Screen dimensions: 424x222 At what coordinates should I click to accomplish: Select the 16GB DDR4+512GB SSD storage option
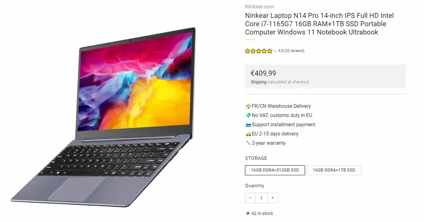[275, 170]
